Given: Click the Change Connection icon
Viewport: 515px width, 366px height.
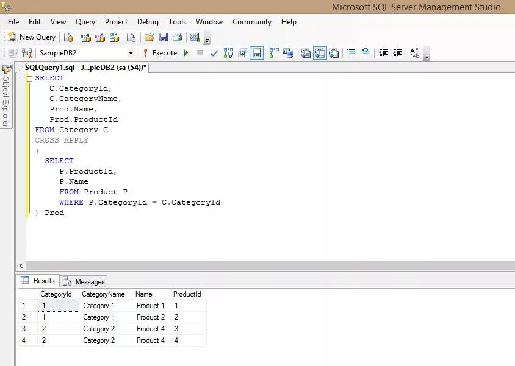Looking at the screenshot, I should pyautogui.click(x=27, y=53).
